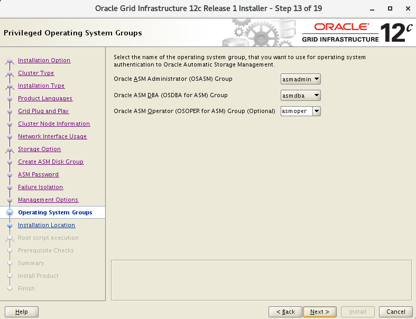Click the Management Options step bullet icon
This screenshot has height=319, width=416.
click(x=10, y=200)
